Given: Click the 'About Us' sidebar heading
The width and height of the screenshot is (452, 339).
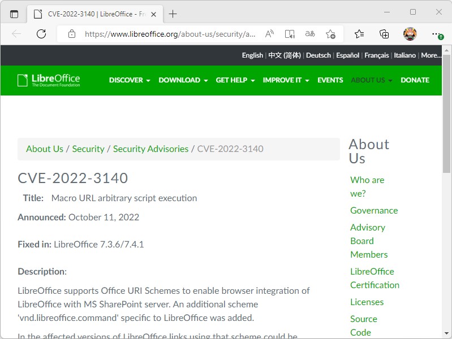Looking at the screenshot, I should [369, 151].
